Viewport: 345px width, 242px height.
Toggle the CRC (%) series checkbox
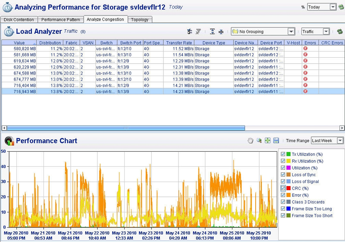pos(283,188)
